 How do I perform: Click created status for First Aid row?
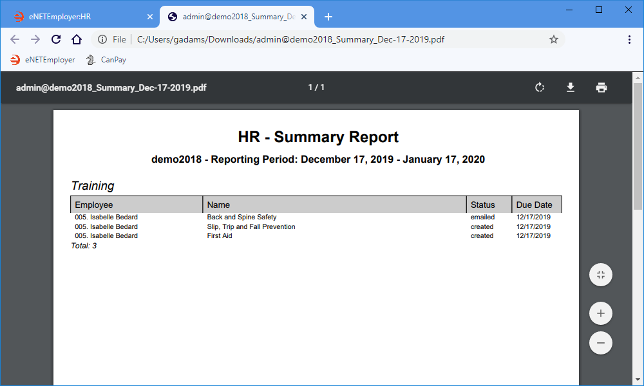tap(482, 236)
